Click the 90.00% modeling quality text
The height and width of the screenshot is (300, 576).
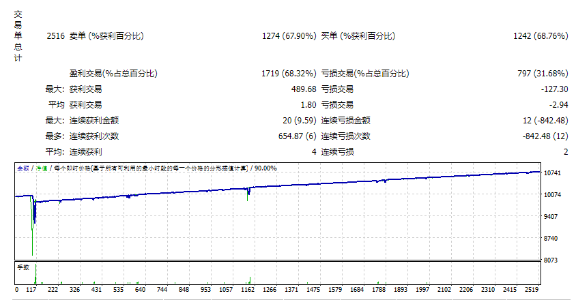pyautogui.click(x=265, y=168)
